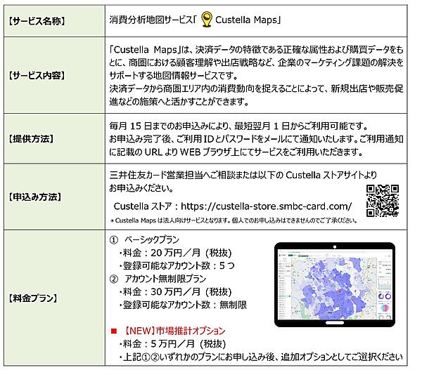Click the line starting 決済データから商圏エリア内
This screenshot has width=422, height=370.
point(256,88)
